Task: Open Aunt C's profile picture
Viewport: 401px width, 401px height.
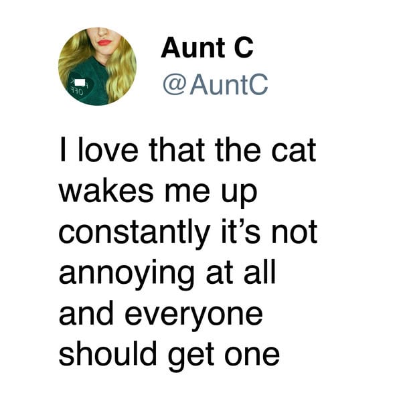Action: (x=98, y=66)
